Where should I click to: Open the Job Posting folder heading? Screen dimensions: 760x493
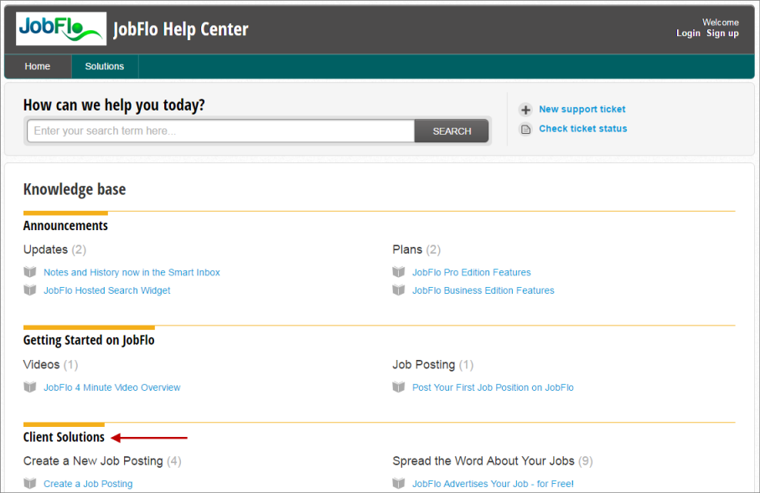pos(424,365)
